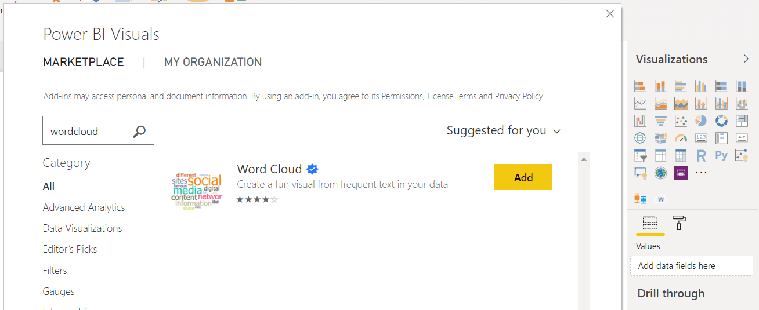Select the Key influencers visual
Viewport: 759px width, 310px height.
[742, 155]
